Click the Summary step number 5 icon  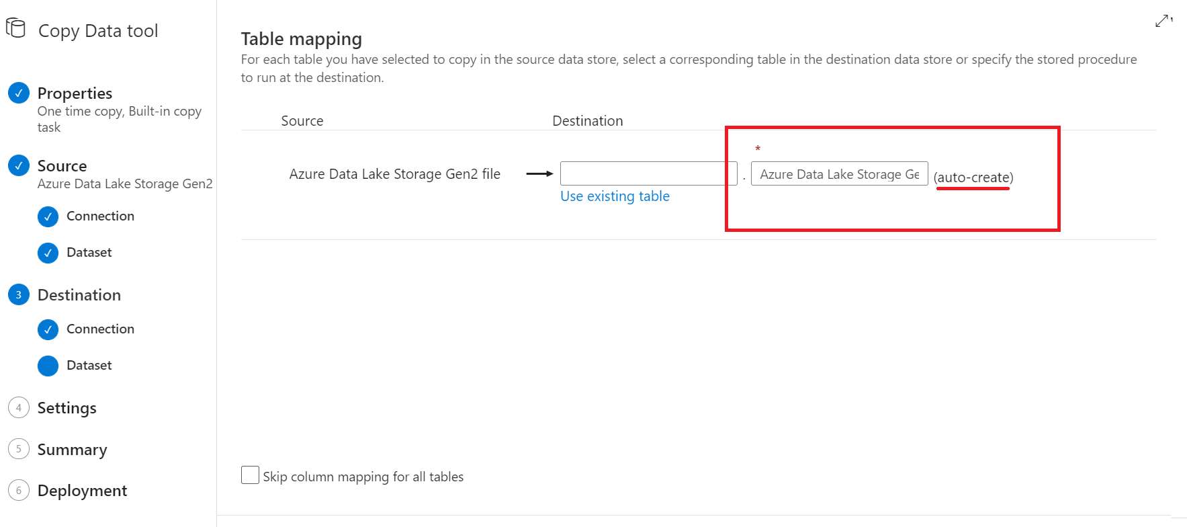coord(19,449)
